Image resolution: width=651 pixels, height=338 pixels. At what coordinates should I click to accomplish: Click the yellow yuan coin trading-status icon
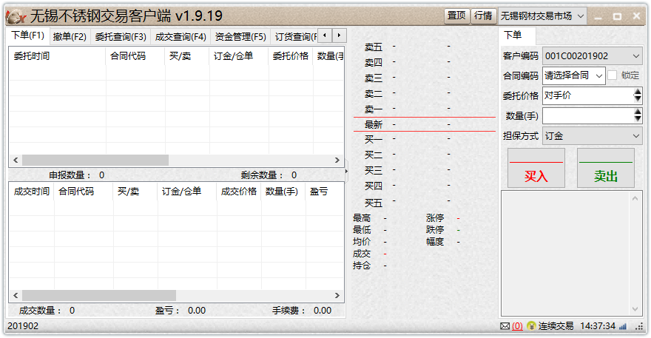(x=531, y=326)
